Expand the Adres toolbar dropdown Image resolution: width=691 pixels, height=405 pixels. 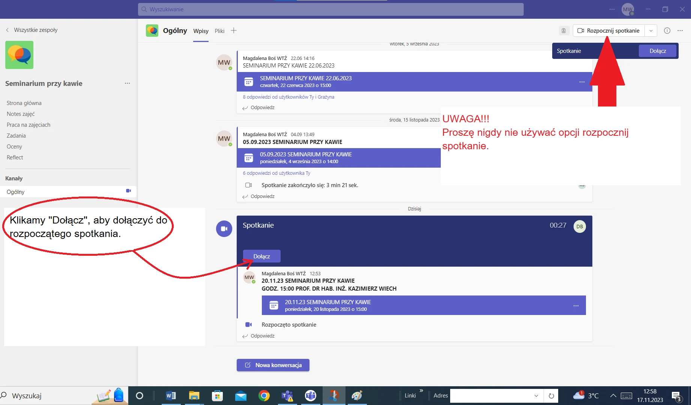click(x=536, y=396)
